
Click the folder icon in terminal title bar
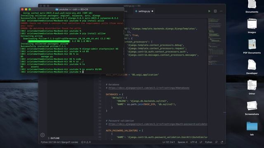(x=57, y=9)
